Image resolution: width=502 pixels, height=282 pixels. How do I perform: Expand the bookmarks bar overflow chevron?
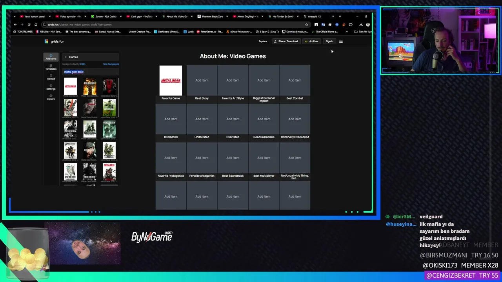pyautogui.click(x=346, y=32)
